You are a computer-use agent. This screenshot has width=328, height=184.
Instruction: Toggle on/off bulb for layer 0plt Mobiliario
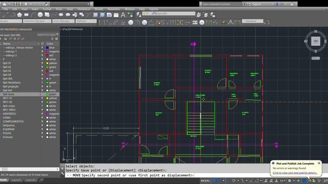pyautogui.click(x=42, y=83)
